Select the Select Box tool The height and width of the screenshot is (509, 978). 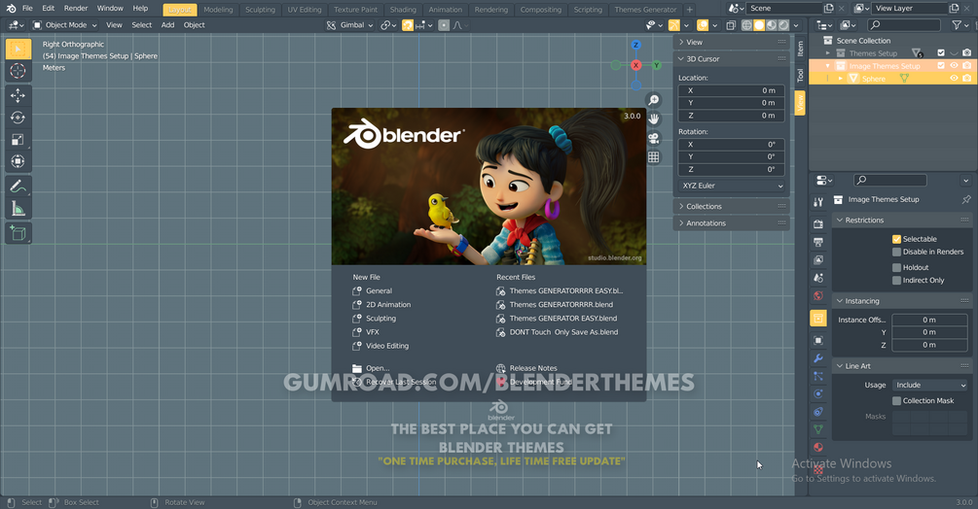point(18,50)
